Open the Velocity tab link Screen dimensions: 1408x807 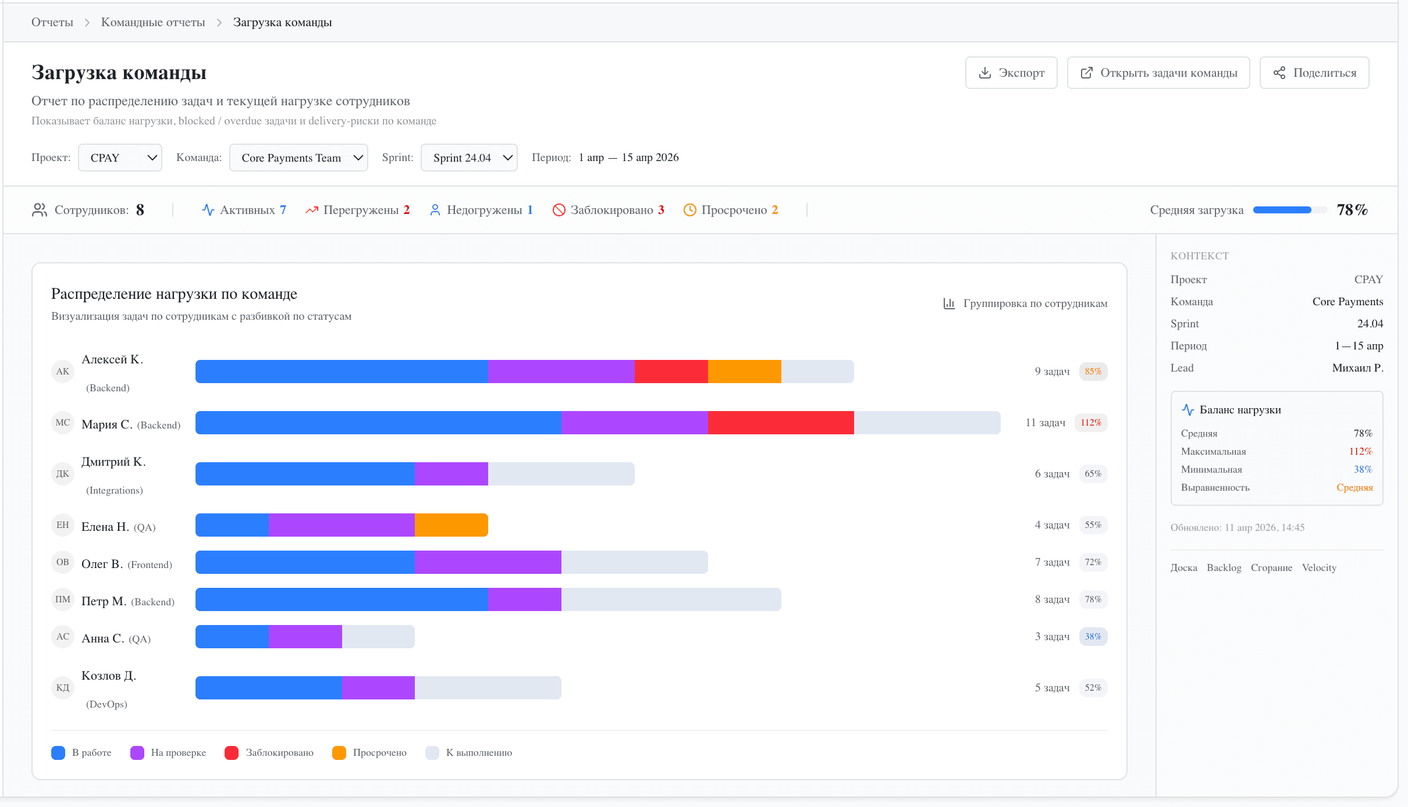(1319, 567)
